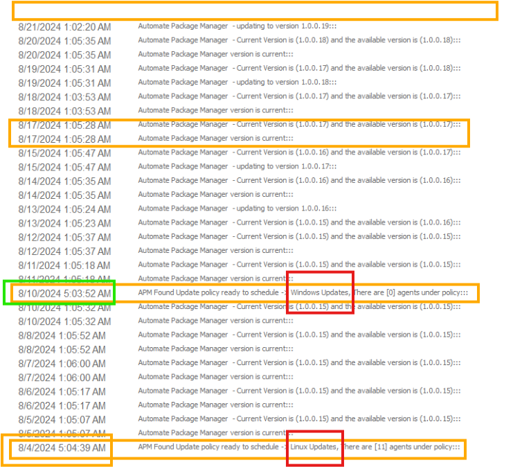
Task: Click the black redacted header bar at top
Action: pos(254,10)
